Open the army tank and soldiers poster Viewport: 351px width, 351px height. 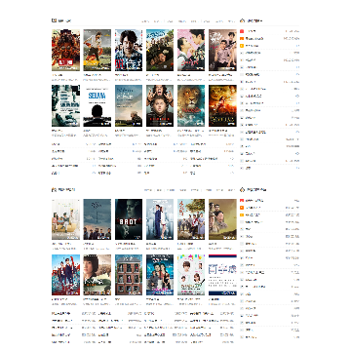pos(160,50)
